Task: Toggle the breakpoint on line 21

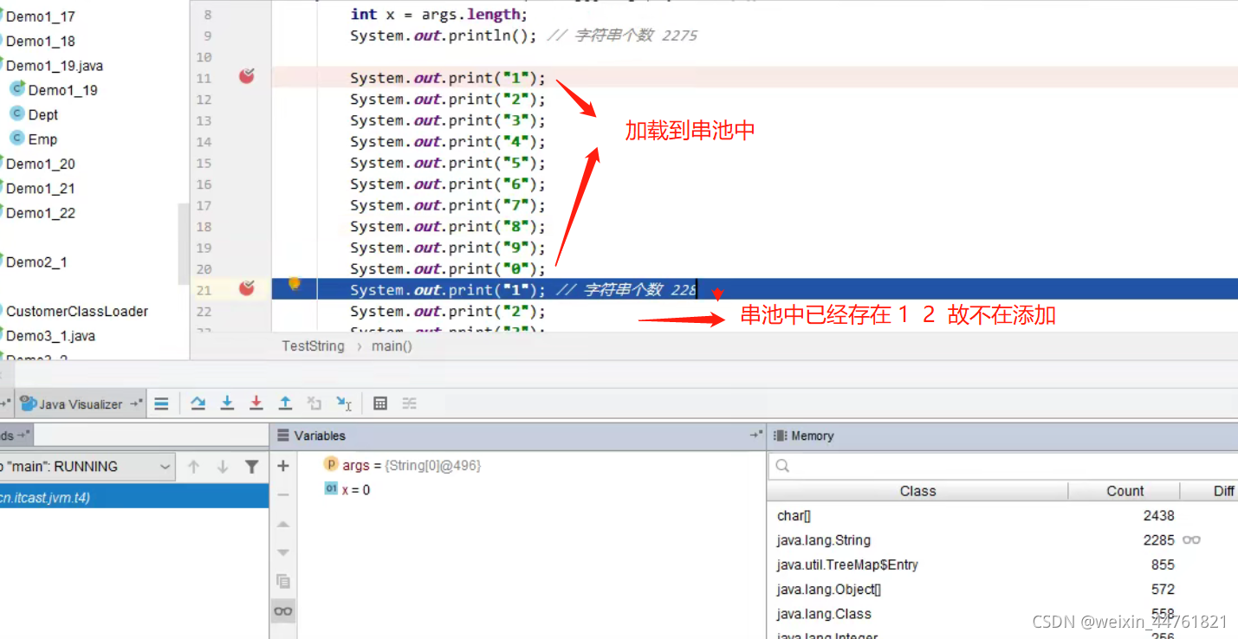Action: point(247,289)
